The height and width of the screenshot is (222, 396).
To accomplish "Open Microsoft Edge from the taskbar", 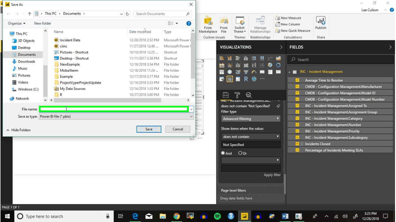I will (x=135, y=216).
